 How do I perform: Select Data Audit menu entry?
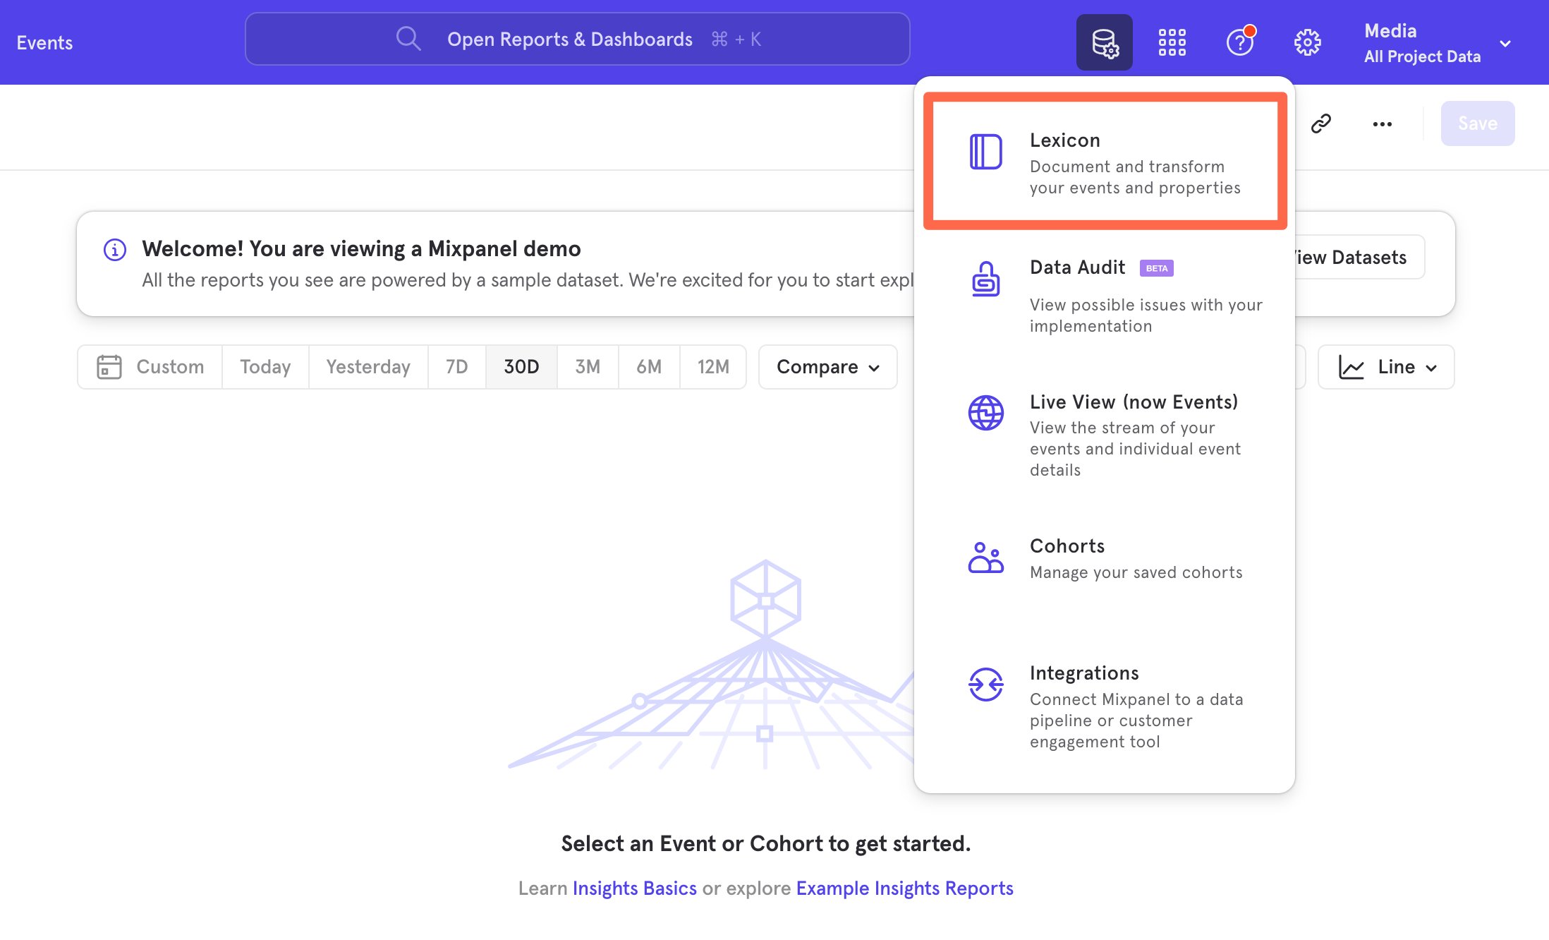pyautogui.click(x=1105, y=296)
